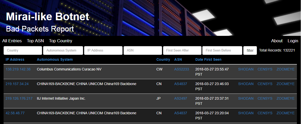Open IP address 138.219.142.38

tap(18, 69)
